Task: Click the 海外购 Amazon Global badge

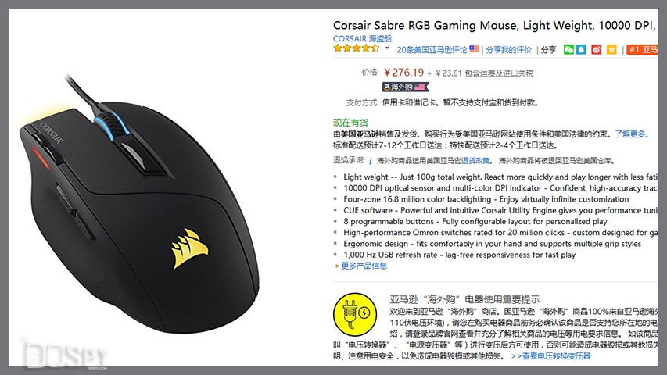Action: 405,87
